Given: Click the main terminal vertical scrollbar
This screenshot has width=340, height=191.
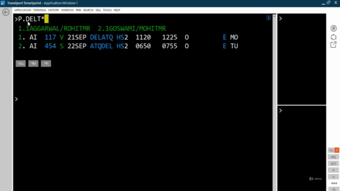Looking at the screenshot, I should [274, 103].
